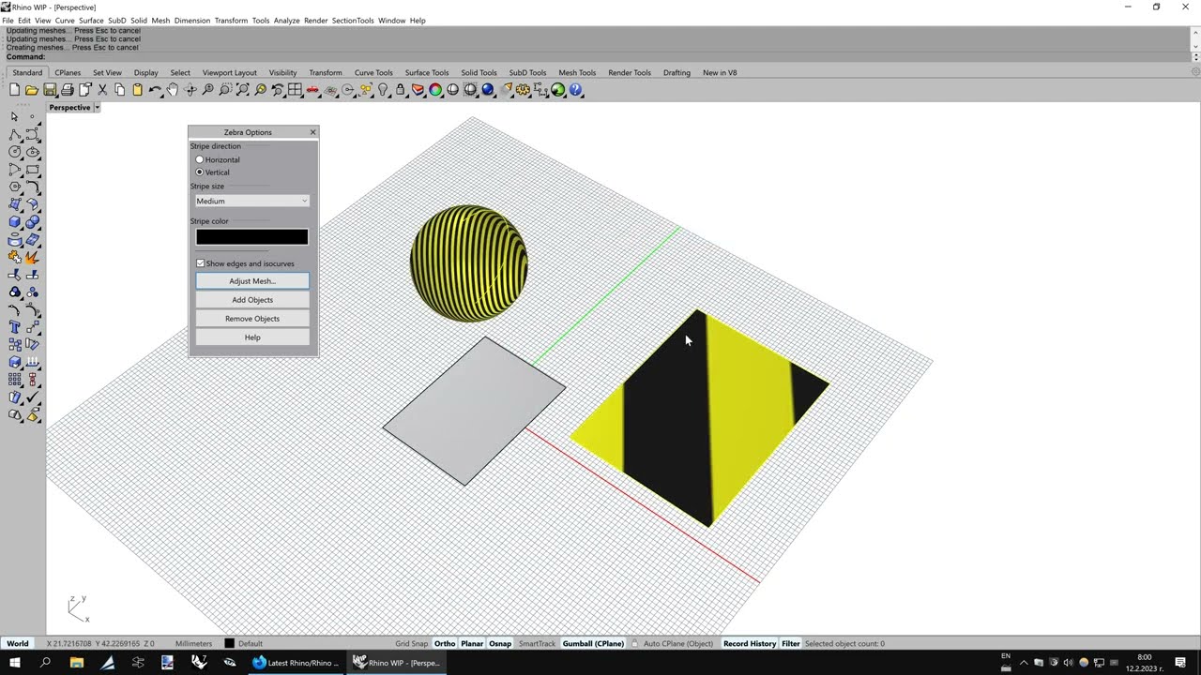Open the Filter panel in status bar
Viewport: 1201px width, 675px height.
(791, 643)
